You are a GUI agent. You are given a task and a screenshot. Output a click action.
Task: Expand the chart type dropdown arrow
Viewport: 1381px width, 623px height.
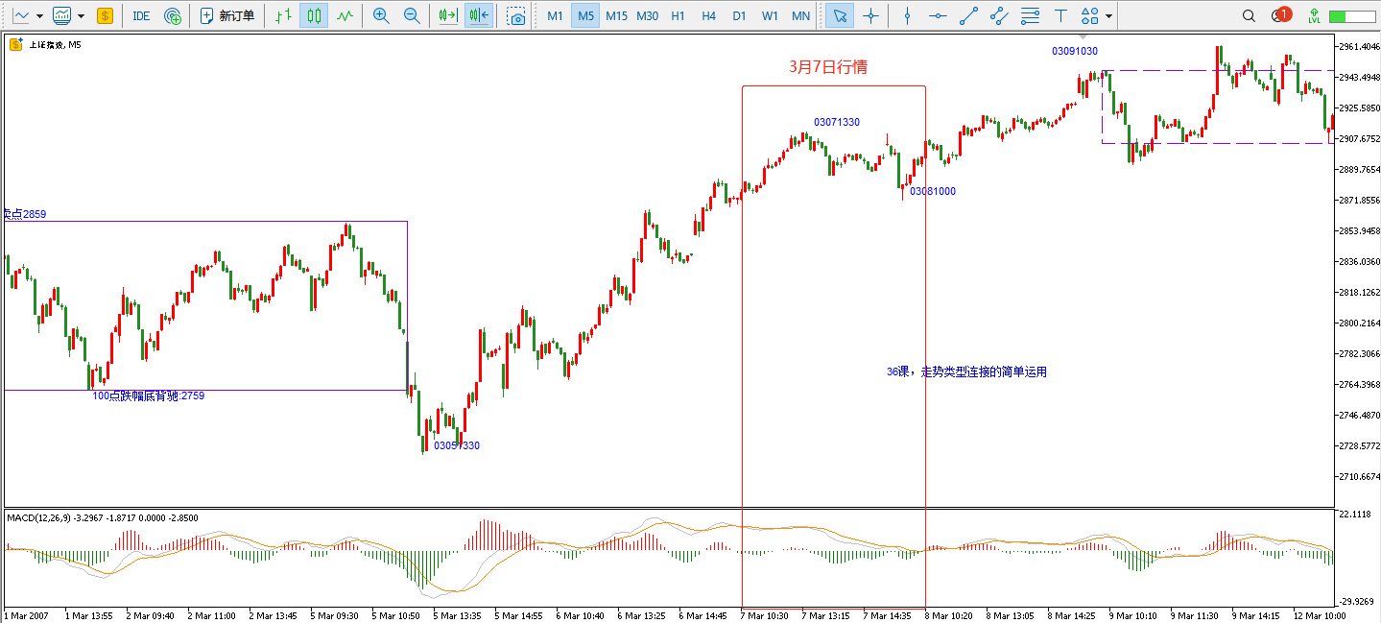tap(39, 16)
